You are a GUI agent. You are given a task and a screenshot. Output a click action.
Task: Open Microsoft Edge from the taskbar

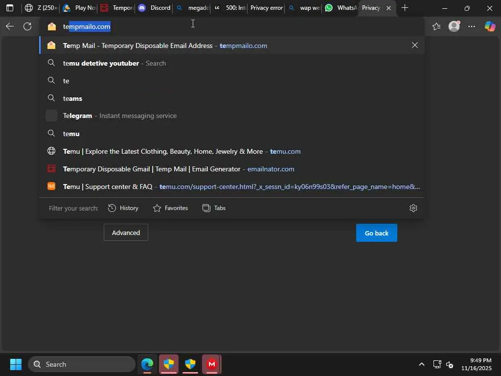(x=147, y=364)
